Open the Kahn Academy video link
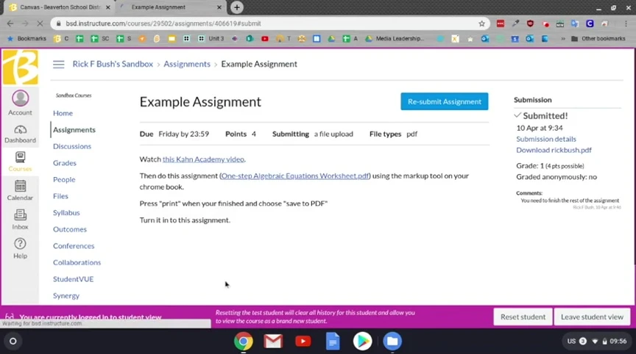Viewport: 636px width, 354px height. tap(203, 159)
